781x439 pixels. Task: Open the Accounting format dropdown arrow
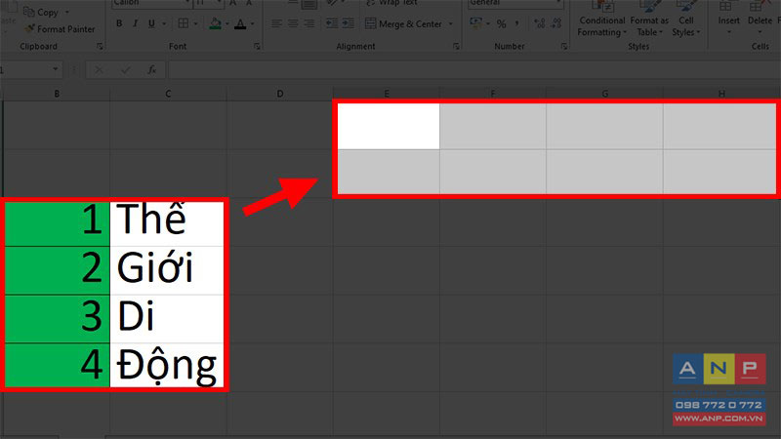(x=488, y=23)
